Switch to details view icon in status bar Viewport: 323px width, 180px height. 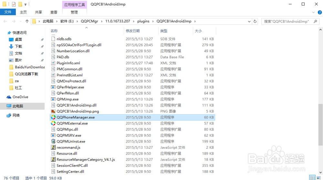tap(312, 178)
